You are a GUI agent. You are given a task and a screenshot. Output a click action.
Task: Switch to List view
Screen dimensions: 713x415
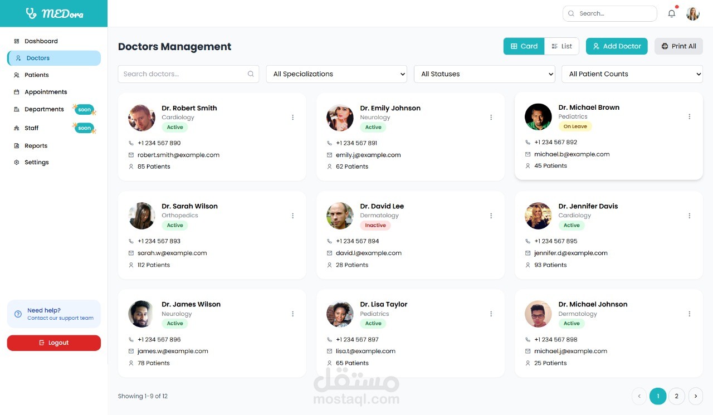click(x=561, y=46)
